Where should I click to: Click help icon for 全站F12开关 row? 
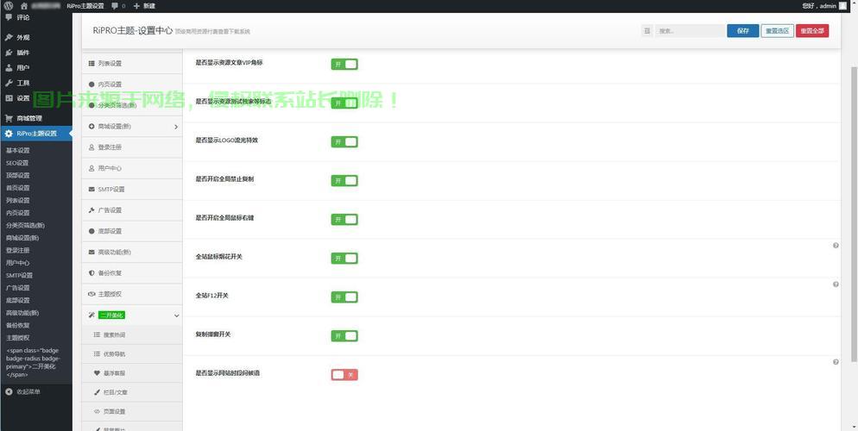(836, 284)
